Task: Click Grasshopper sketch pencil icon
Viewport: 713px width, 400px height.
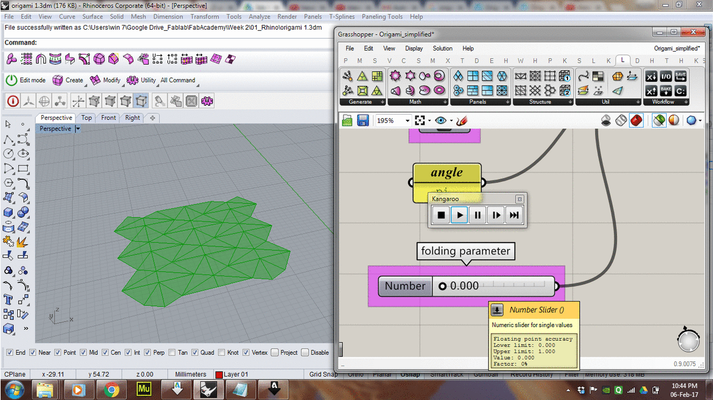Action: [462, 120]
